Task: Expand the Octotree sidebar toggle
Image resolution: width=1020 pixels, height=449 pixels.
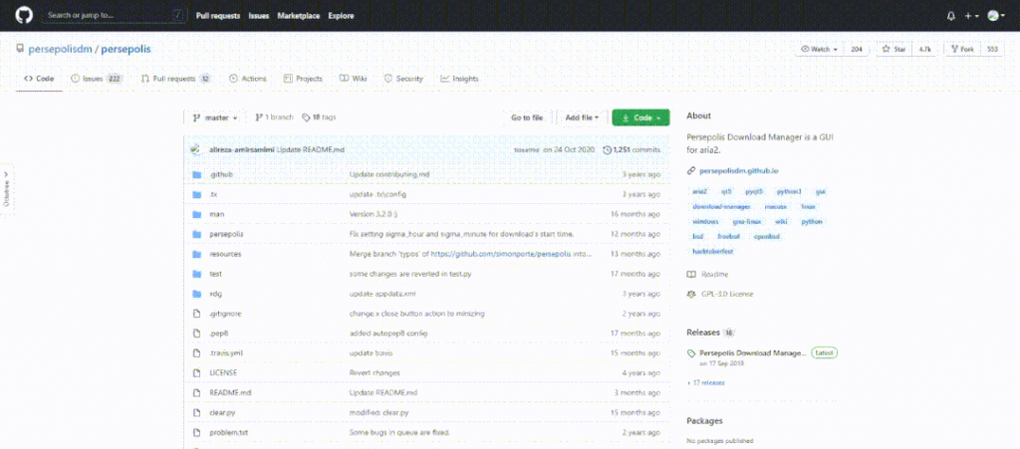Action: tap(7, 190)
